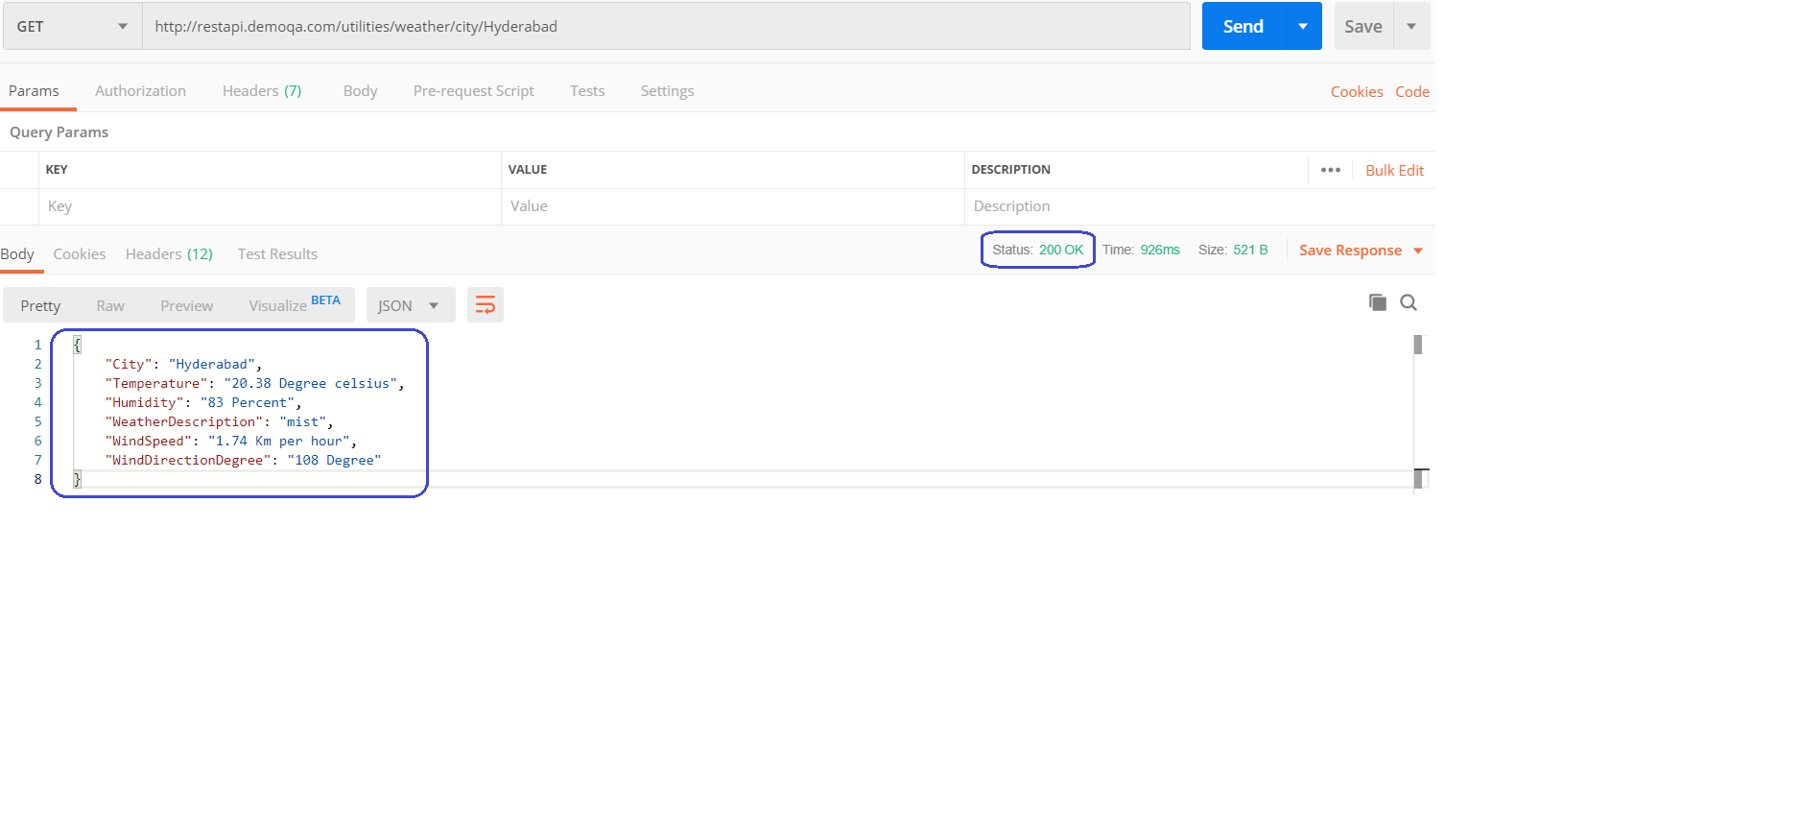Click the Query Params heading
Image resolution: width=1800 pixels, height=814 pixels.
tap(59, 132)
